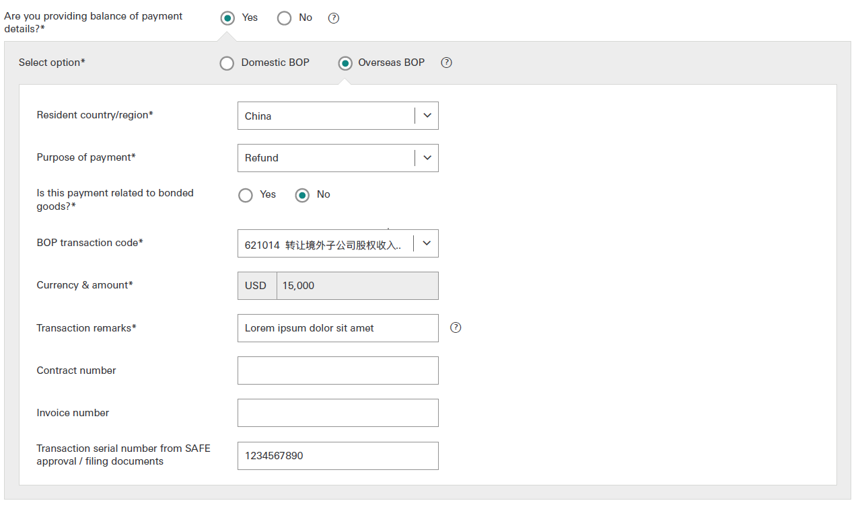
Task: Click into the Invoice number field
Action: pos(337,413)
